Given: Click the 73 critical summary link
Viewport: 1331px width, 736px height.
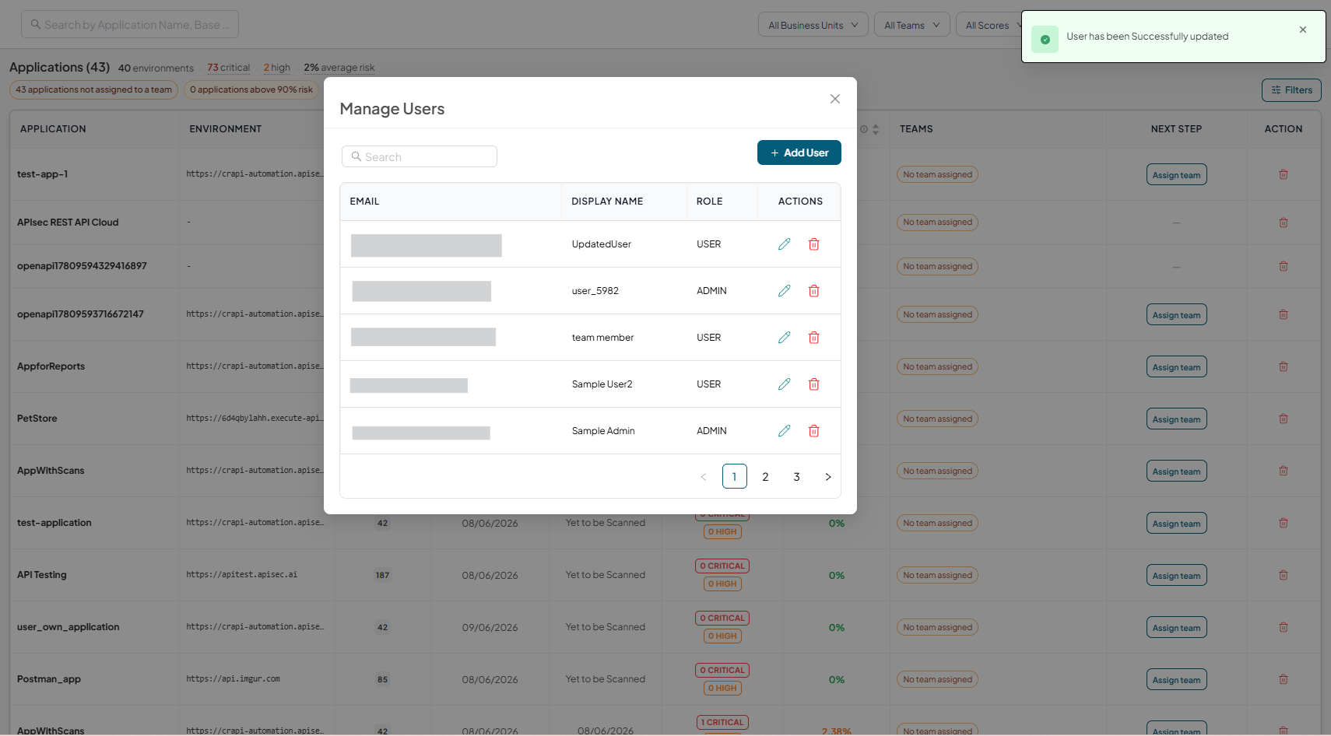Looking at the screenshot, I should pos(228,68).
